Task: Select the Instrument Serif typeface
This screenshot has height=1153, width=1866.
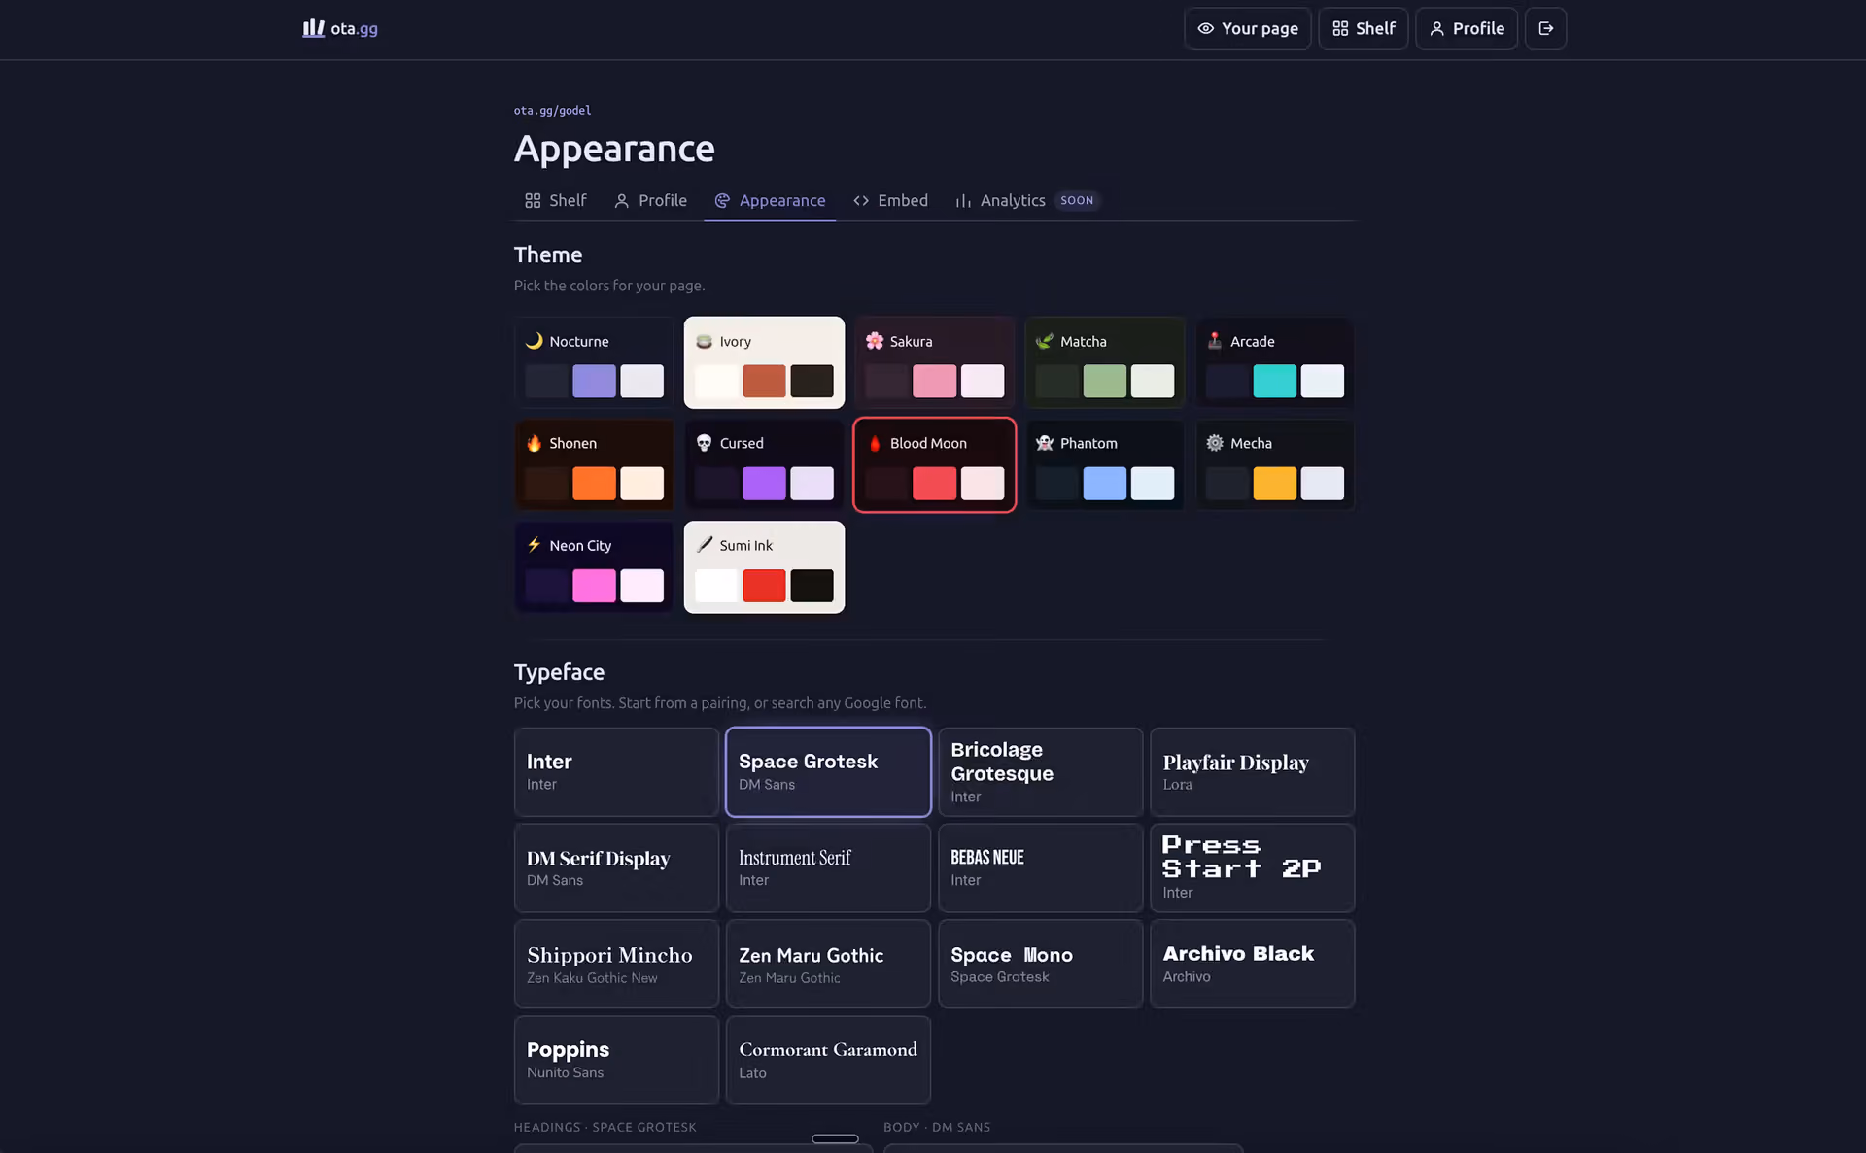Action: 828,867
